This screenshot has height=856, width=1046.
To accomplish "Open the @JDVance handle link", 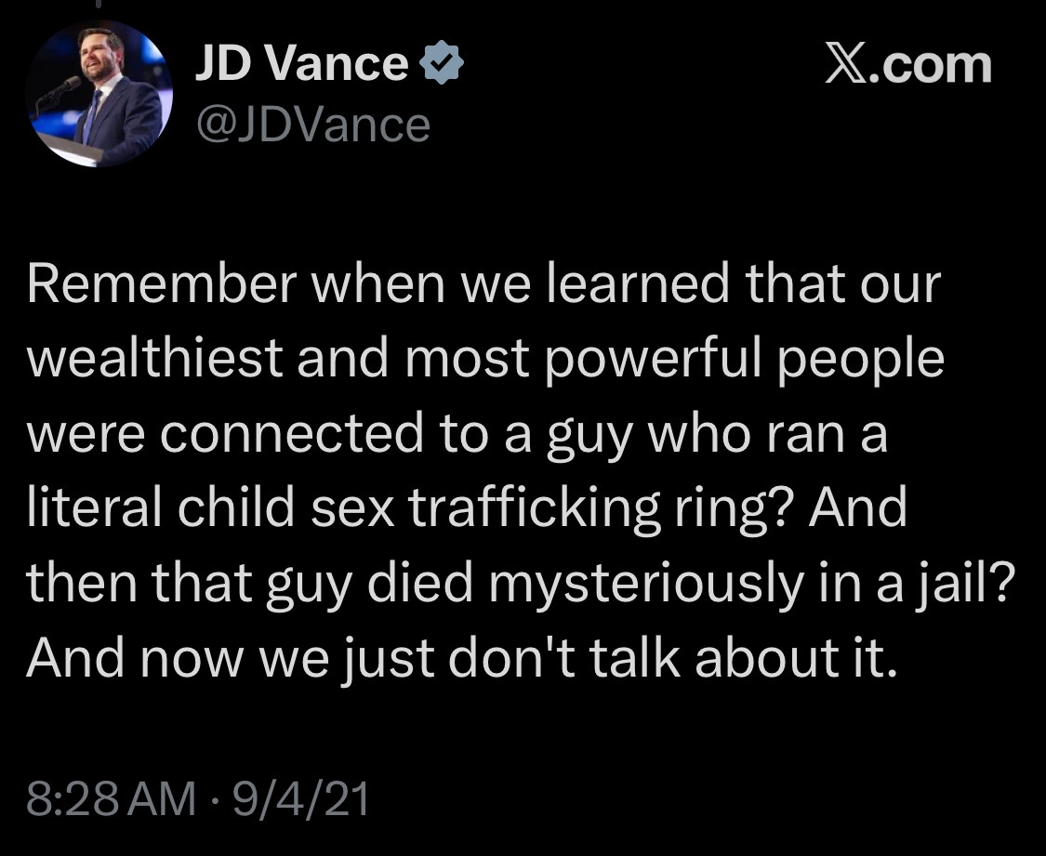I will (312, 125).
